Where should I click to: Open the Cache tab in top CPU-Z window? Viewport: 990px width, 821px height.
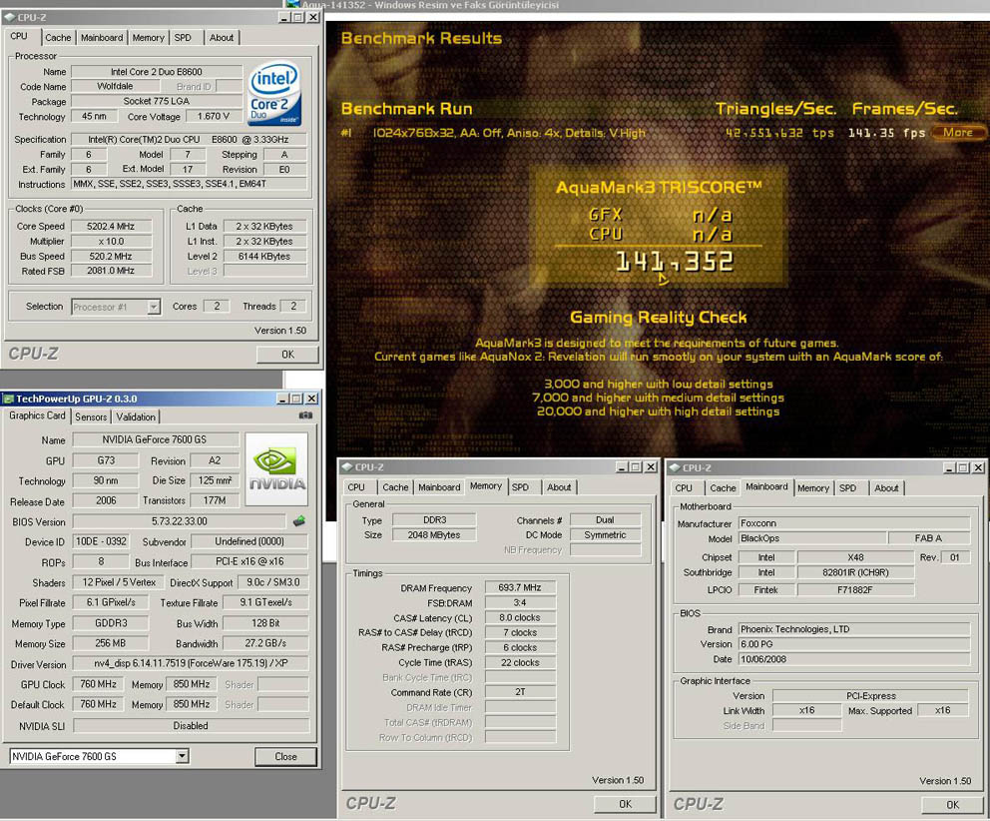[x=58, y=38]
